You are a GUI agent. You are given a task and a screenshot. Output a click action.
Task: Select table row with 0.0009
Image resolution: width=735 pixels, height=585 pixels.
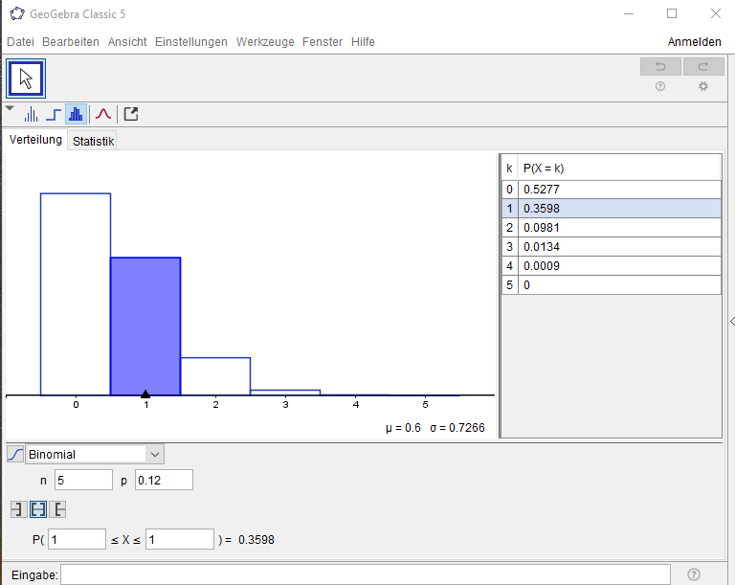pyautogui.click(x=612, y=266)
